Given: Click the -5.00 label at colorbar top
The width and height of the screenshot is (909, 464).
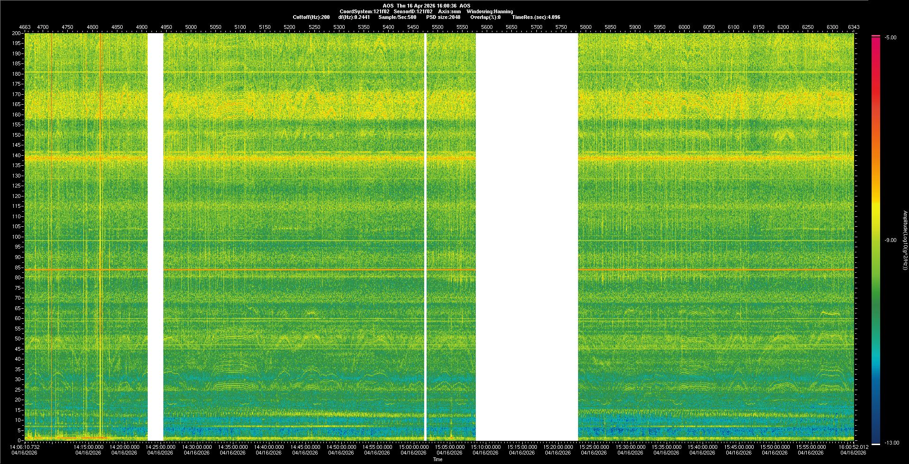Looking at the screenshot, I should [x=890, y=37].
